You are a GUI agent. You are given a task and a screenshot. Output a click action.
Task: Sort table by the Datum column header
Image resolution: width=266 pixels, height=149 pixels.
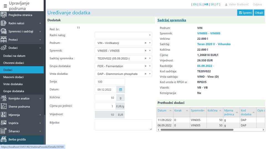coord(162,110)
